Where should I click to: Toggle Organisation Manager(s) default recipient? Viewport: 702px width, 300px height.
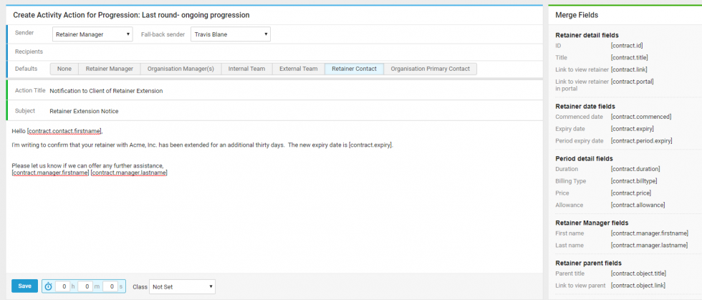[x=181, y=69]
